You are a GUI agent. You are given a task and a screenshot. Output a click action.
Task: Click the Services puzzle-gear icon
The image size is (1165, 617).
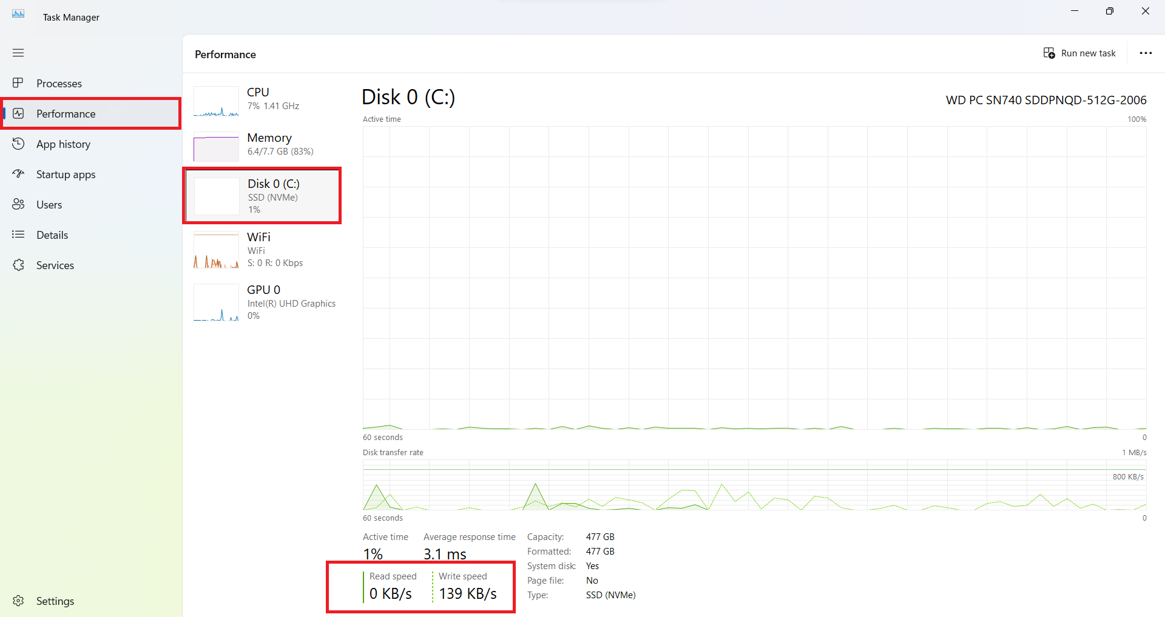pyautogui.click(x=18, y=265)
